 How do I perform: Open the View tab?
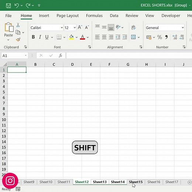(150, 16)
